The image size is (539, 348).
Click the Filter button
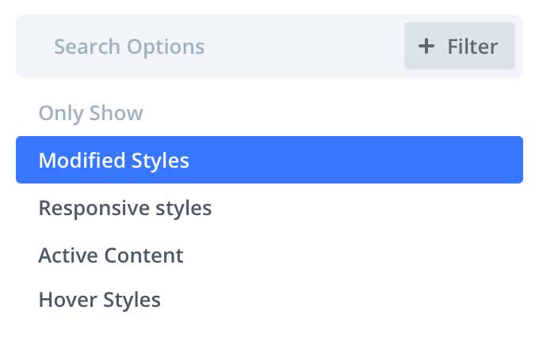tap(460, 46)
